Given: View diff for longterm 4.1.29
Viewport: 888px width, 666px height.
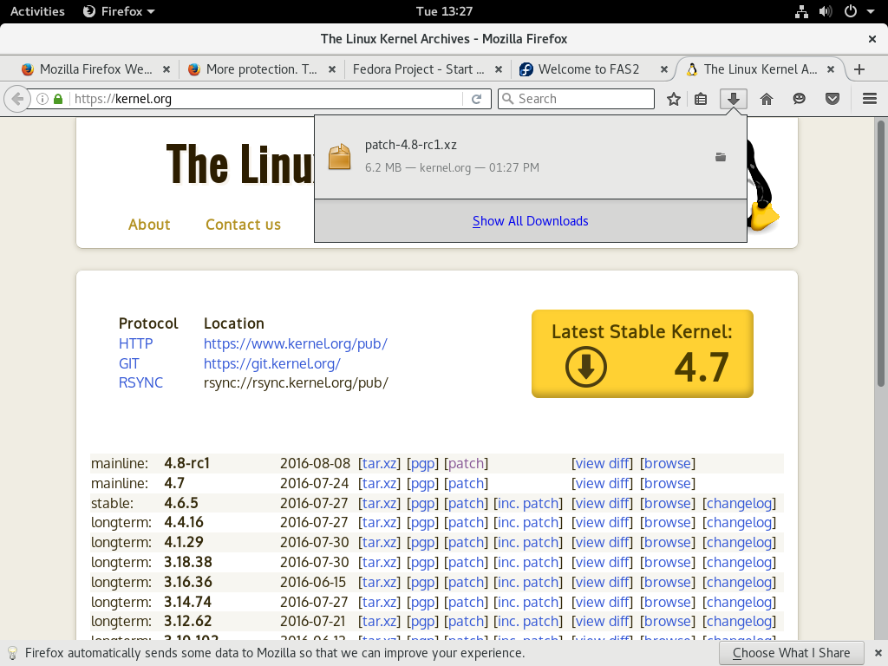Looking at the screenshot, I should pyautogui.click(x=602, y=542).
